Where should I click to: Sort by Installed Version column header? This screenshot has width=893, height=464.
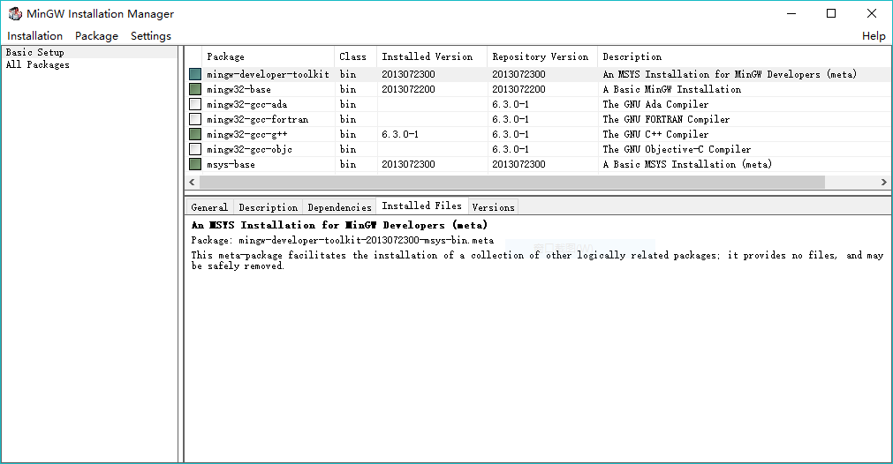point(432,56)
